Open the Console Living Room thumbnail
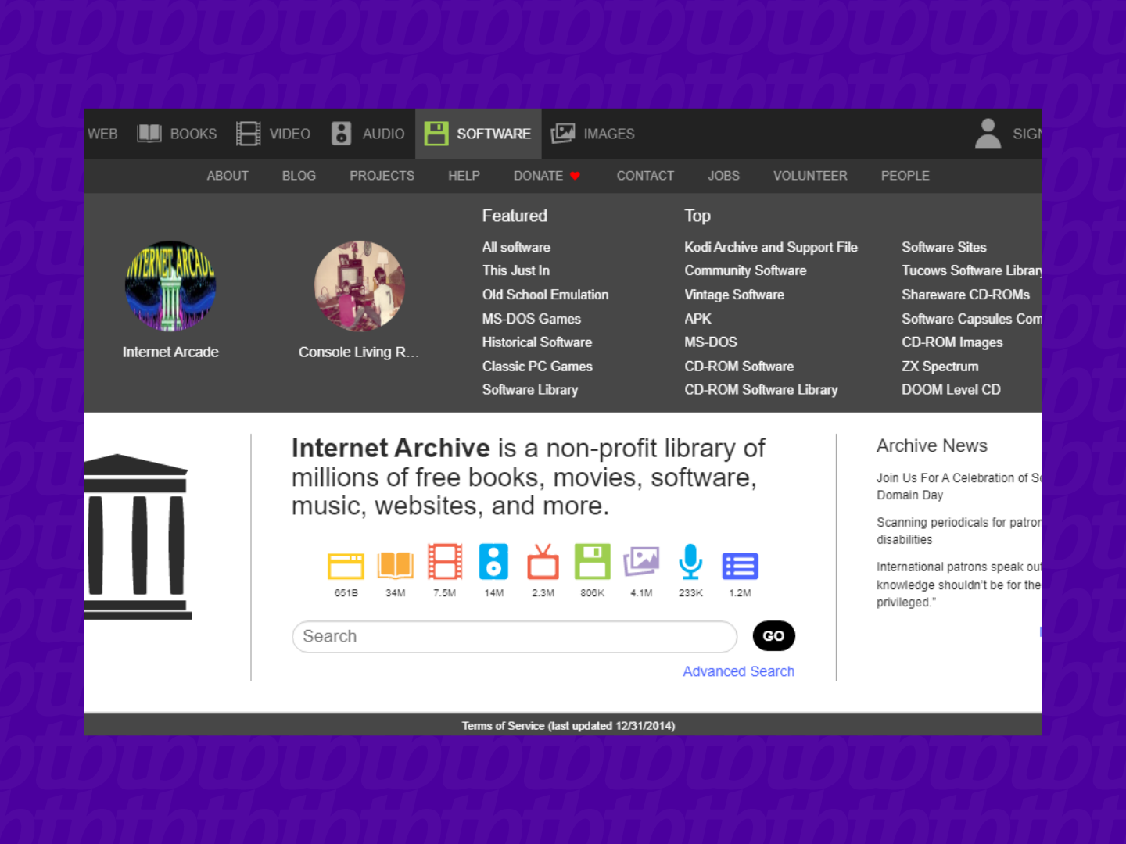1126x844 pixels. (x=360, y=286)
